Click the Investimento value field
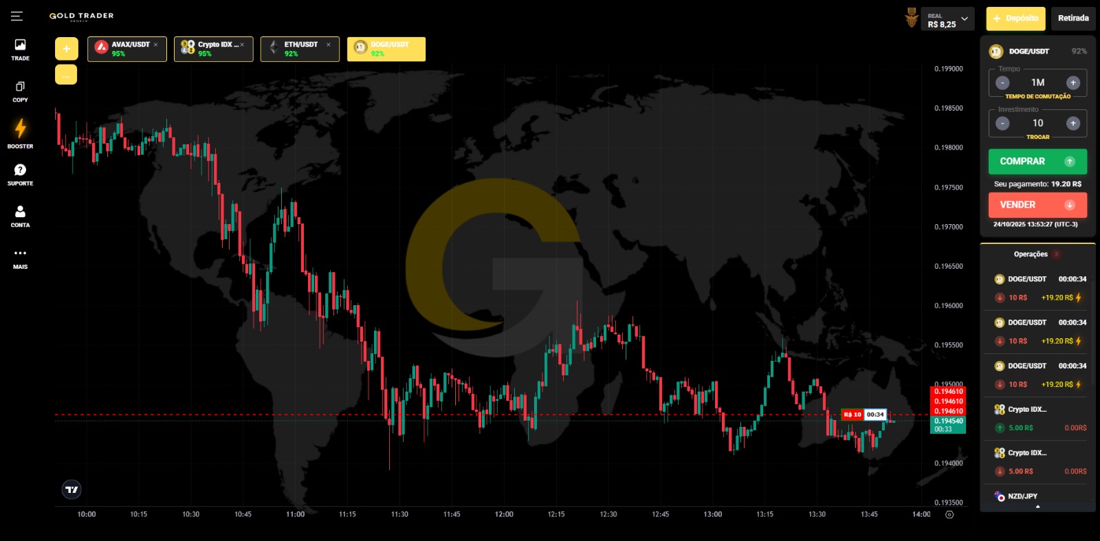The width and height of the screenshot is (1100, 541). [1037, 123]
